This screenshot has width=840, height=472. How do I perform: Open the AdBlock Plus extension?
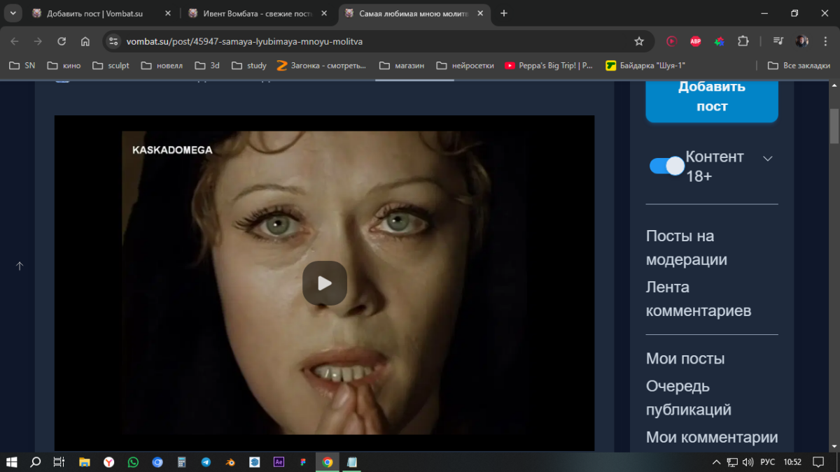coord(695,41)
